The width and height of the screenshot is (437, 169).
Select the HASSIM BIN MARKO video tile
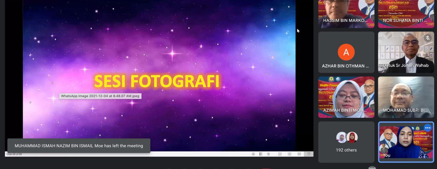coord(346,14)
